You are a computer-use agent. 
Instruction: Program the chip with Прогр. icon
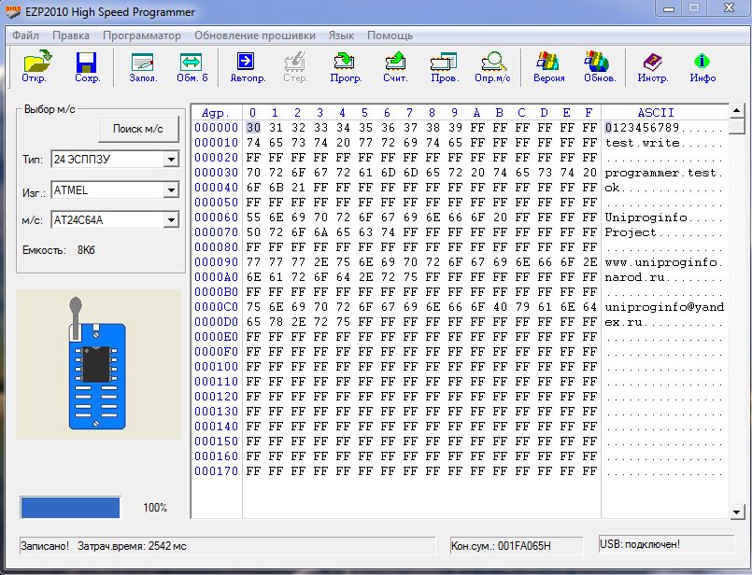pyautogui.click(x=346, y=67)
